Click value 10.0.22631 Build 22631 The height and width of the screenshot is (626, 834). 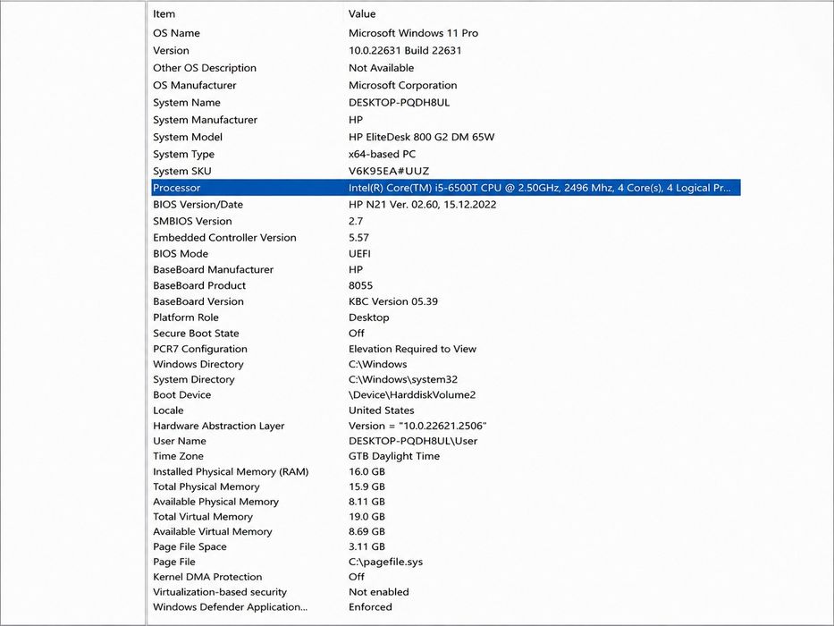[405, 51]
